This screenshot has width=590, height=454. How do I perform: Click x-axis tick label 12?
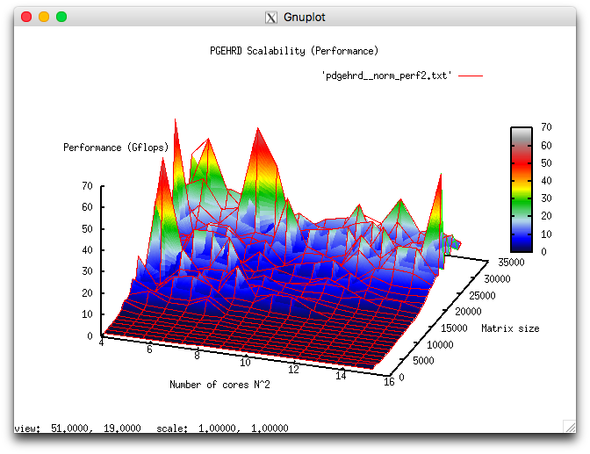point(293,370)
